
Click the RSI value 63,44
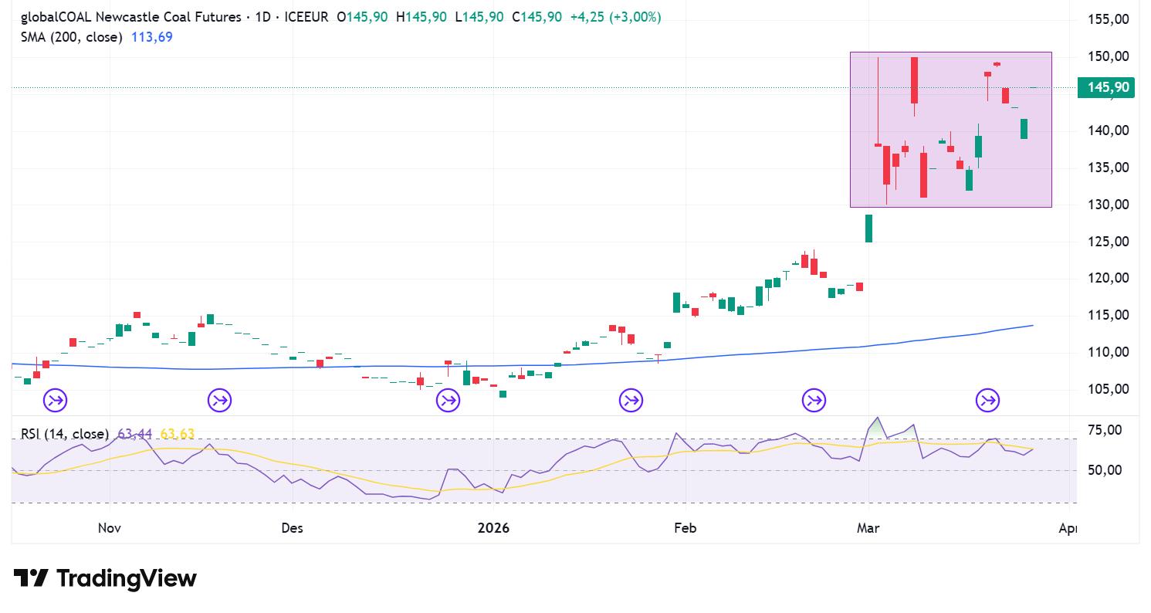pyautogui.click(x=136, y=434)
